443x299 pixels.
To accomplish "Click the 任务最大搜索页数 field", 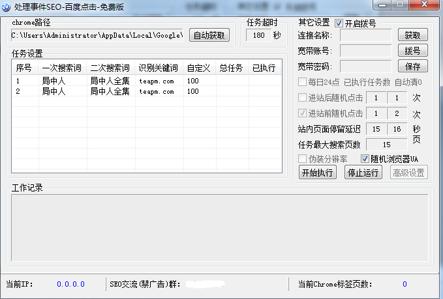I will click(386, 145).
